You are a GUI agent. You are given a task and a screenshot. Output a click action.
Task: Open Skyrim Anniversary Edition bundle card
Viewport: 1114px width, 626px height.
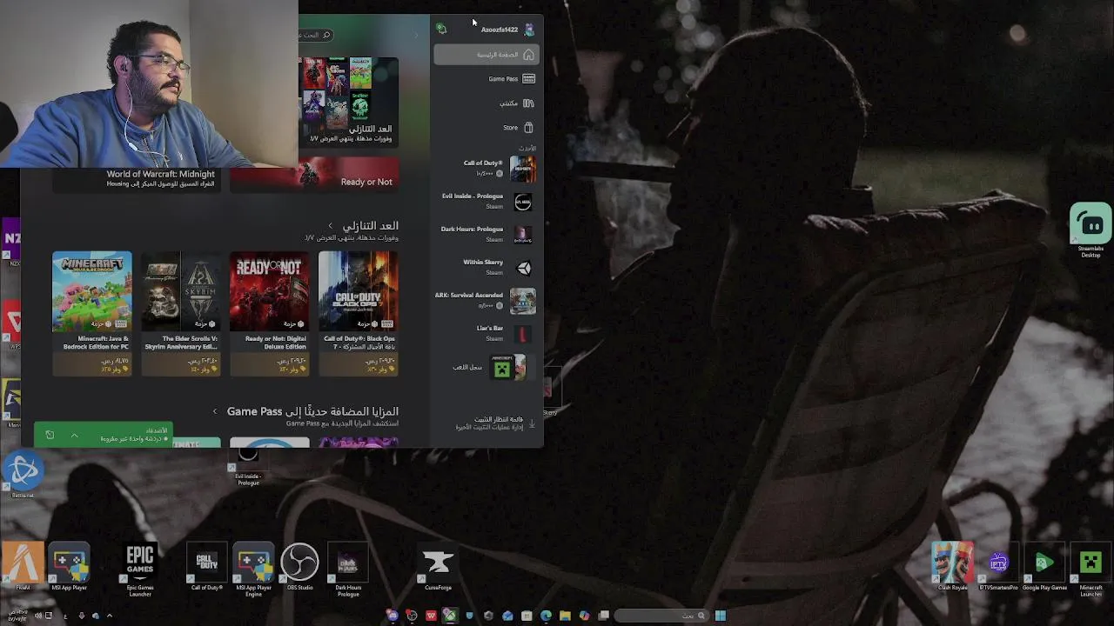tap(180, 314)
